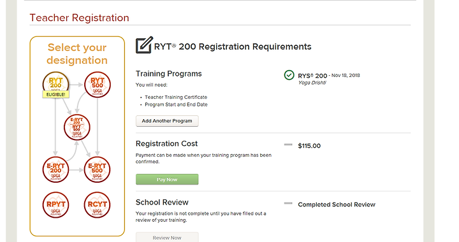Select the E-RYT 200 designation badge
Viewport: 459px width, 242px height.
55,169
